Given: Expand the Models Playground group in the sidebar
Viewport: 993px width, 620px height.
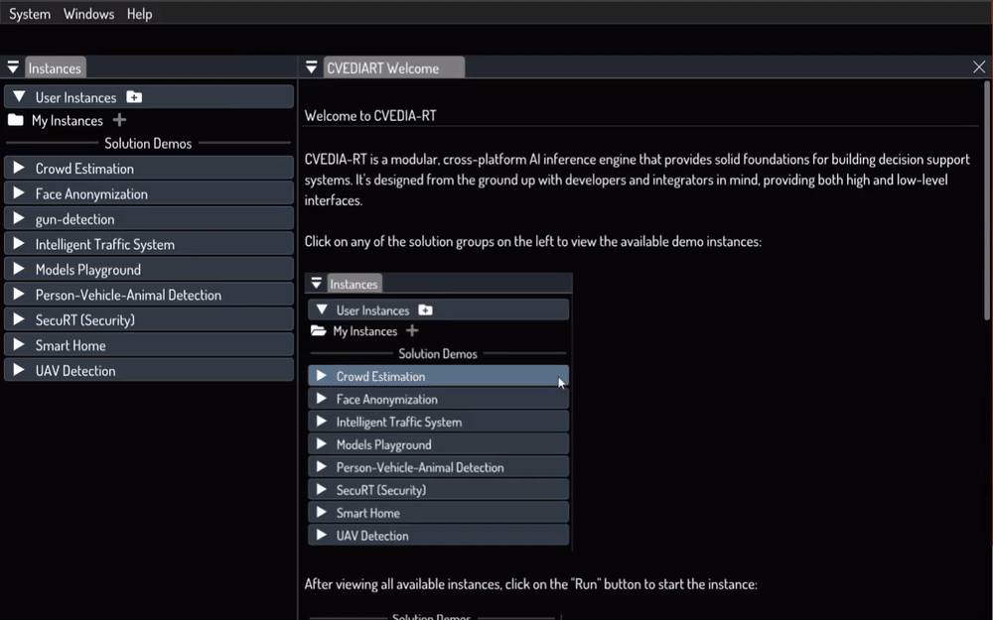Looking at the screenshot, I should point(149,270).
